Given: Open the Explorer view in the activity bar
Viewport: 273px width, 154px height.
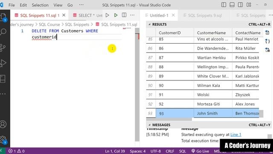Looking at the screenshot, I should 3,17.
